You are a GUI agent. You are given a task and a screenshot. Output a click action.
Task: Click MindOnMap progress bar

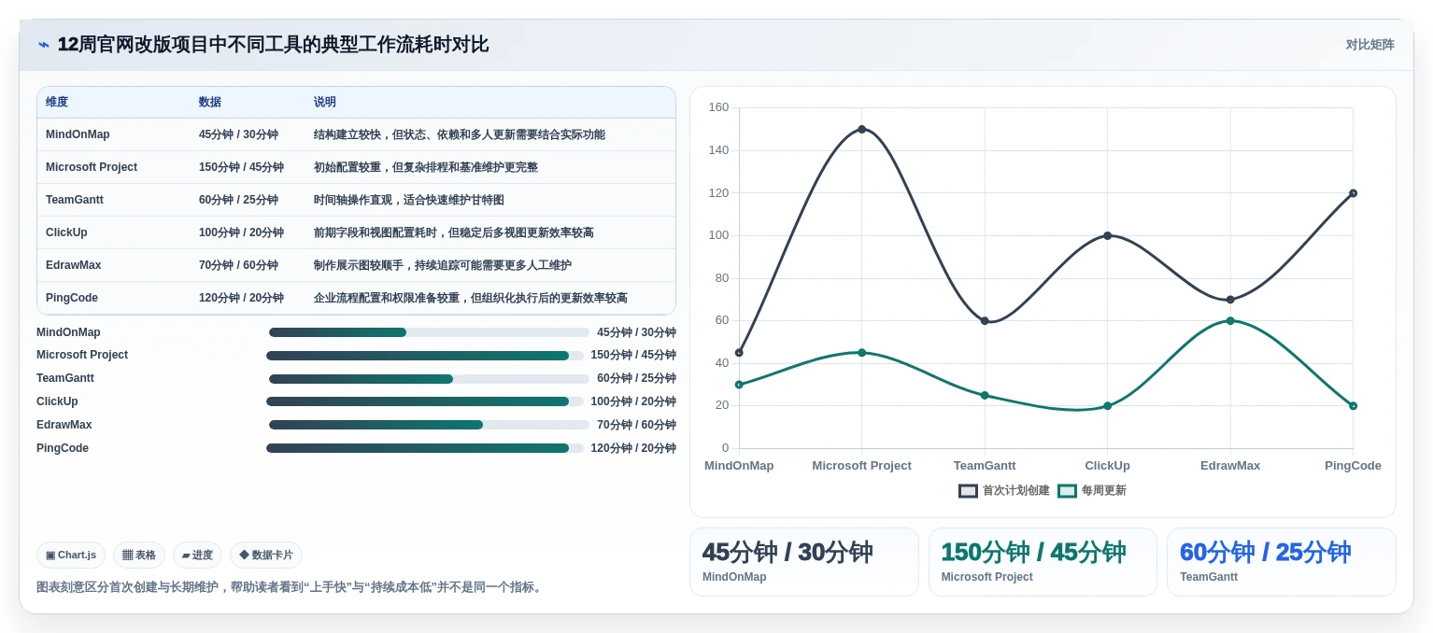[430, 332]
